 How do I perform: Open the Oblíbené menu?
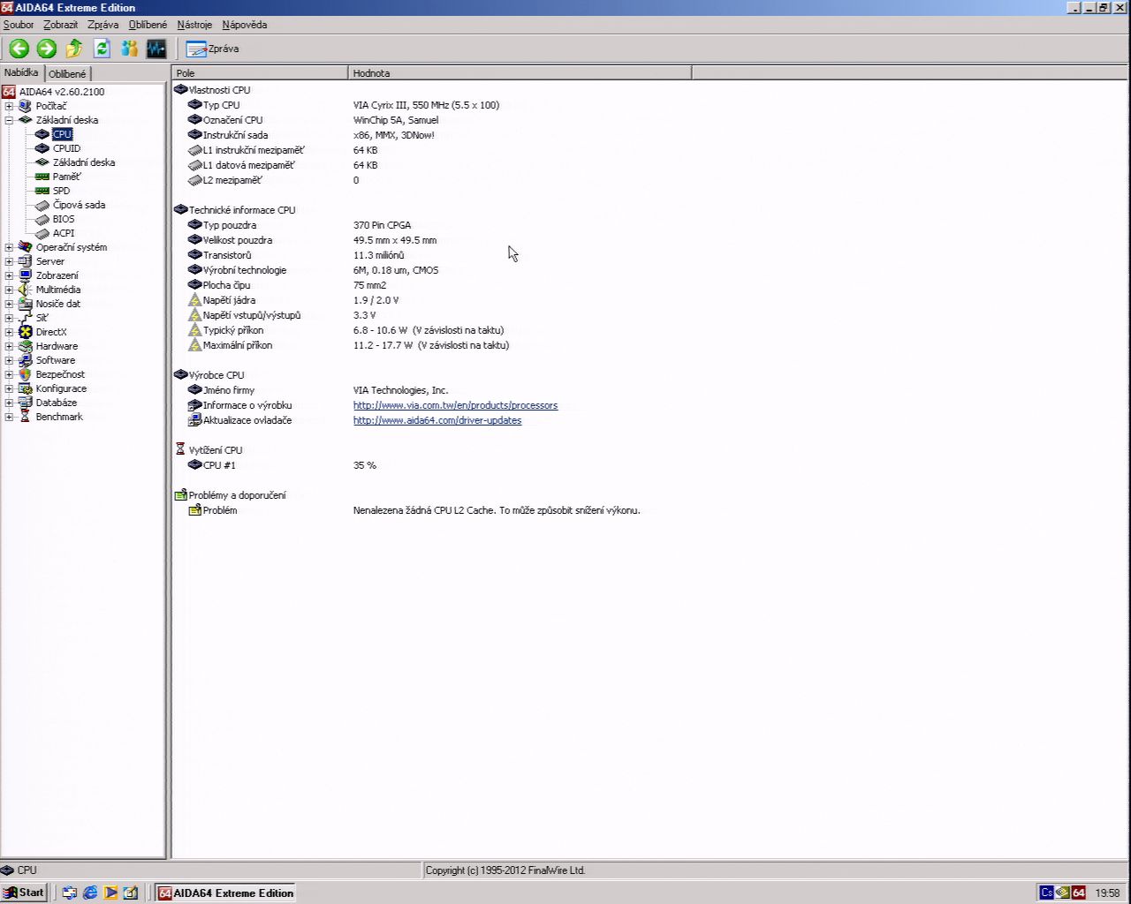[x=148, y=25]
